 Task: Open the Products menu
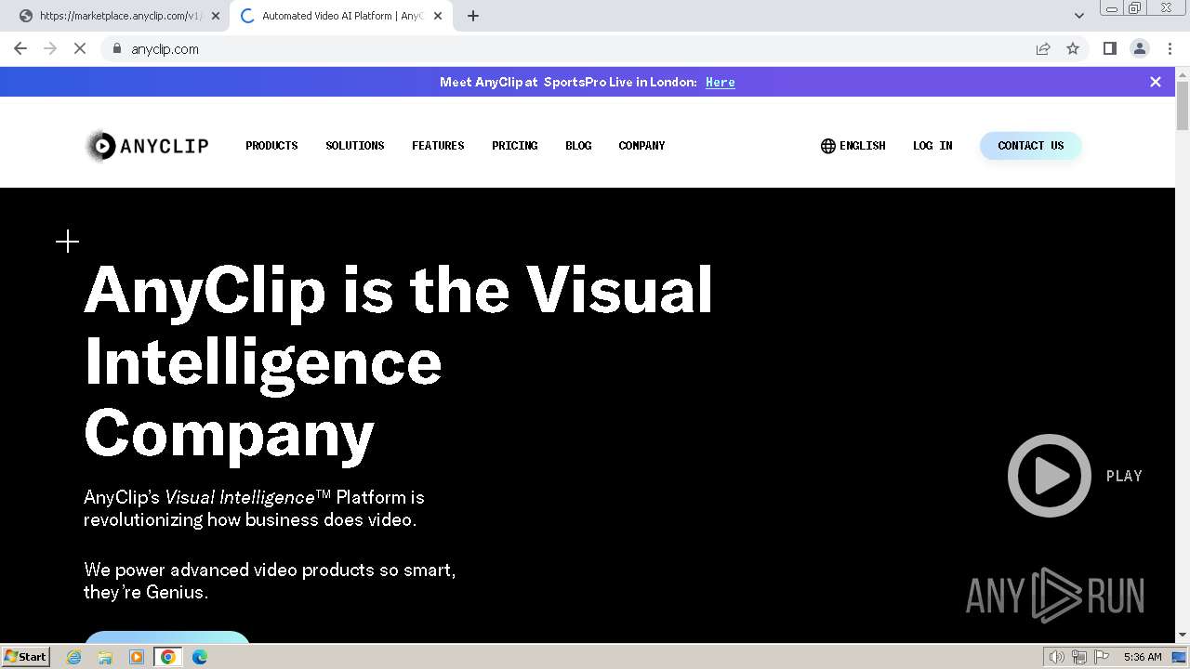(x=271, y=146)
